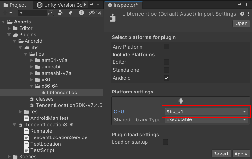Open Shared Library Type dropdown
Screen dimensions: 252x159
[207, 120]
